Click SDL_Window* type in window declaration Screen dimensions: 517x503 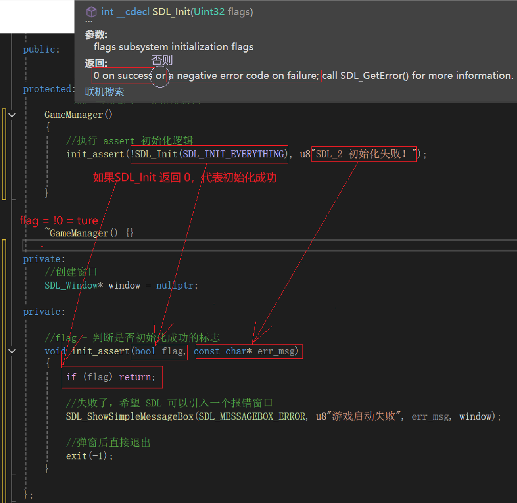click(74, 285)
